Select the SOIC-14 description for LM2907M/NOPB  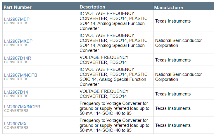pyautogui.click(x=114, y=77)
